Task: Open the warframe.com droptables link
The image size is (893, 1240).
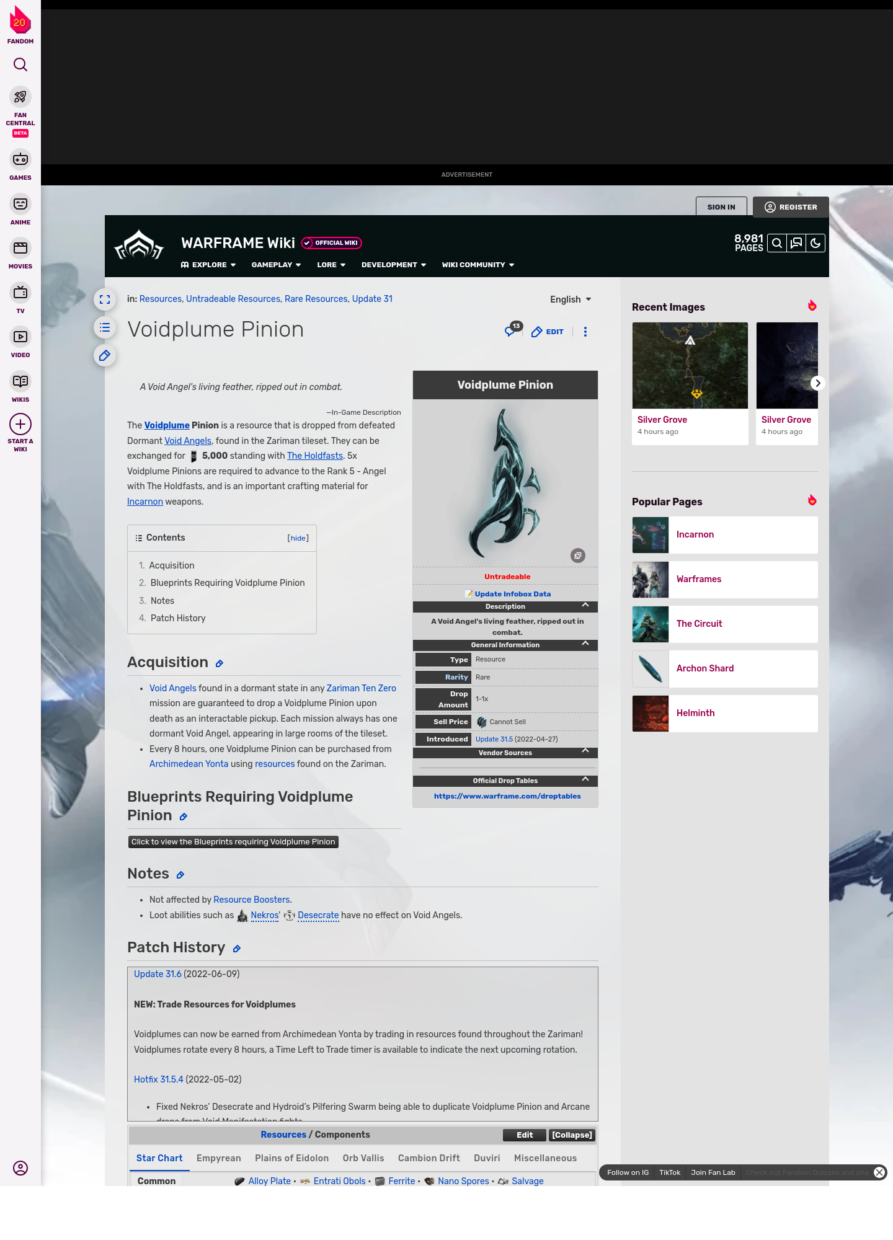Action: (x=507, y=796)
